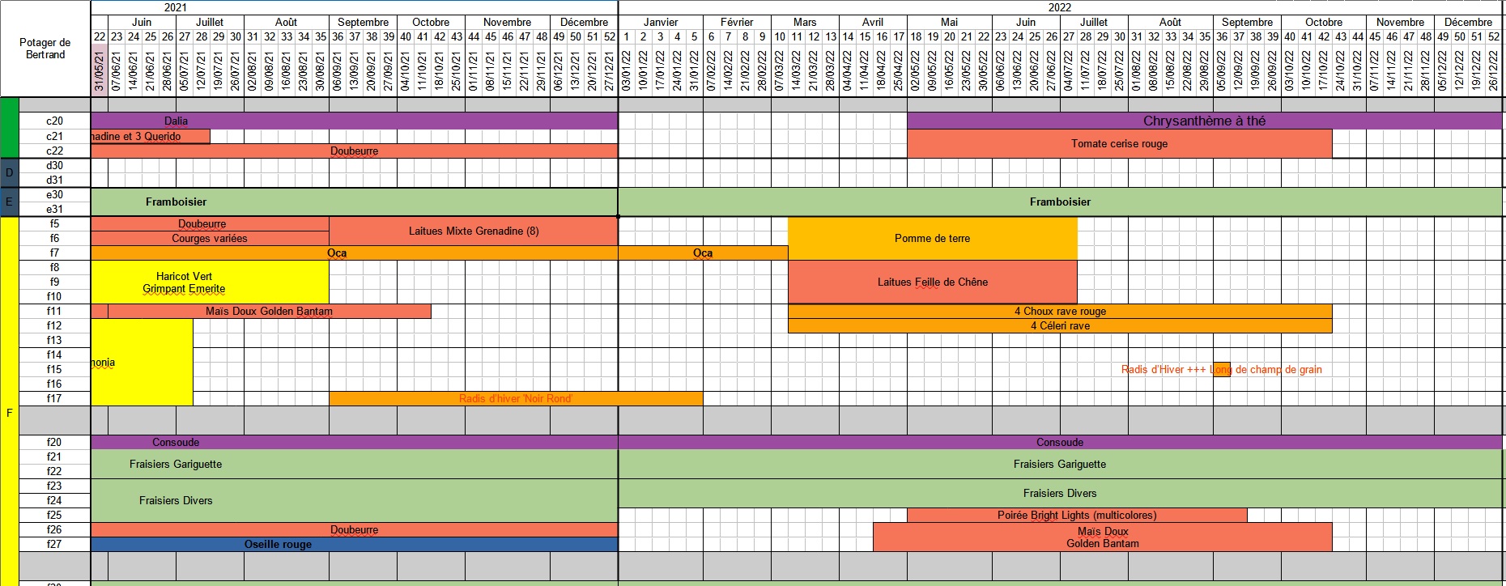
Task: Click the '4 Choux rave rouge' bar
Action: pos(1060,312)
